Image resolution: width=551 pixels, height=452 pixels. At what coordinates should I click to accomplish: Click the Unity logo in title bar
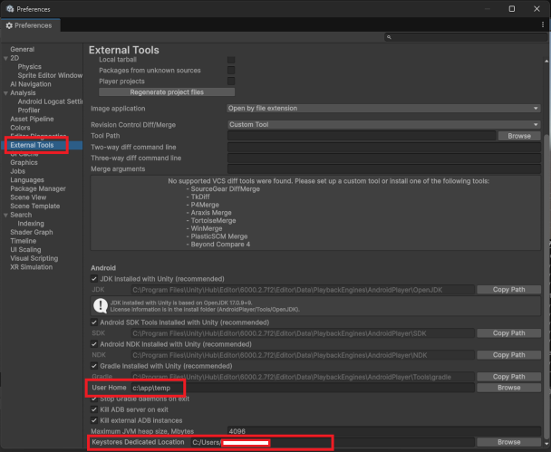8,8
